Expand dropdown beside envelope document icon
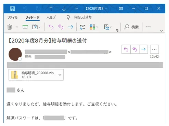This screenshot has height=126, width=169. (111, 27)
